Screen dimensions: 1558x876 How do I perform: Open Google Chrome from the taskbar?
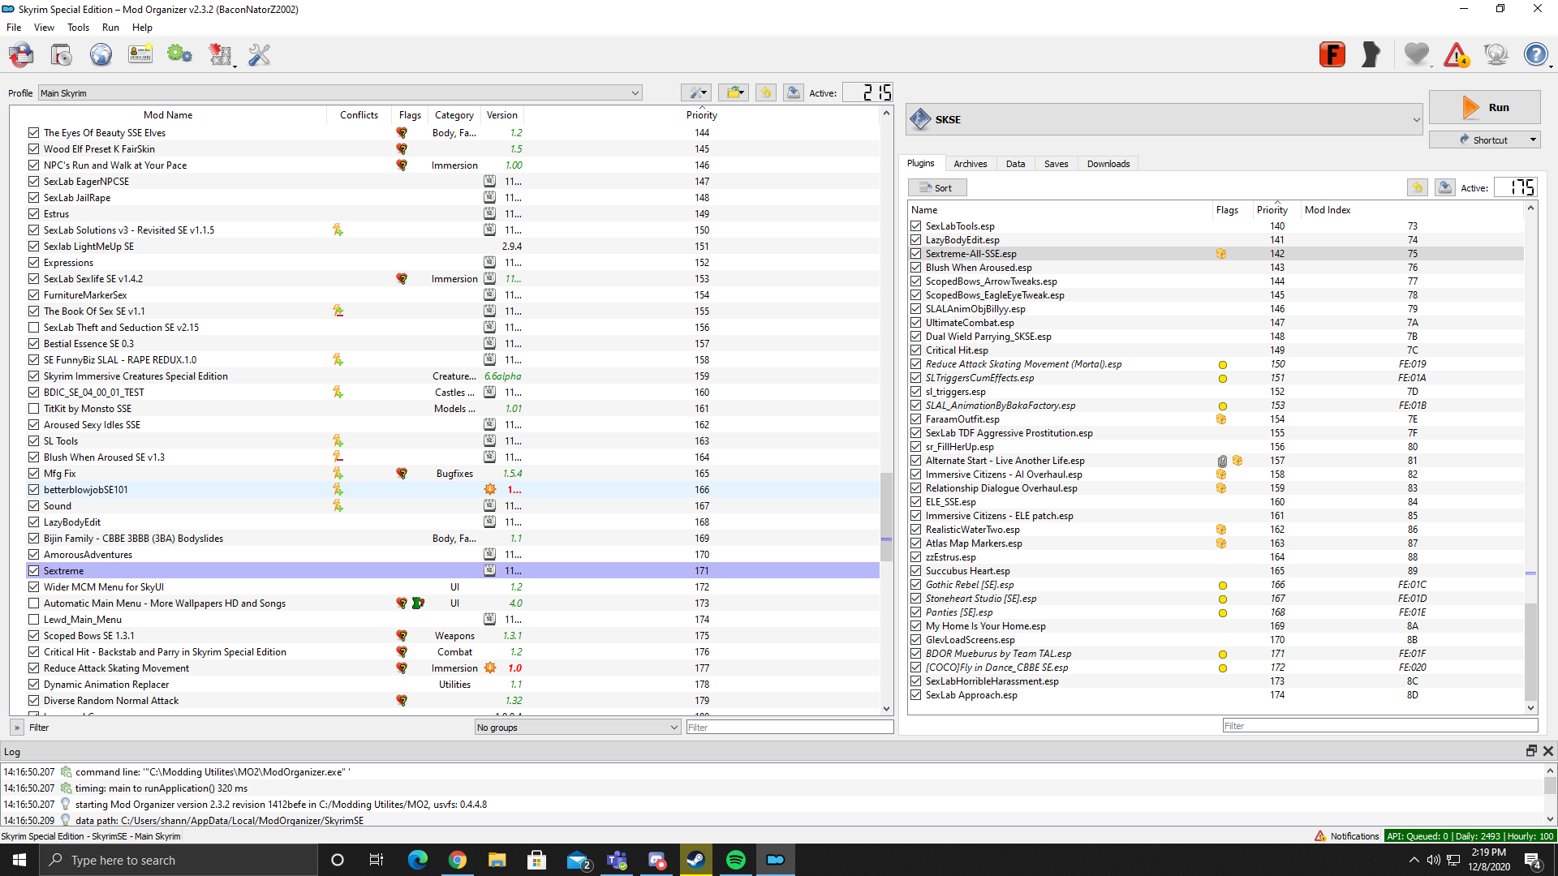[458, 860]
